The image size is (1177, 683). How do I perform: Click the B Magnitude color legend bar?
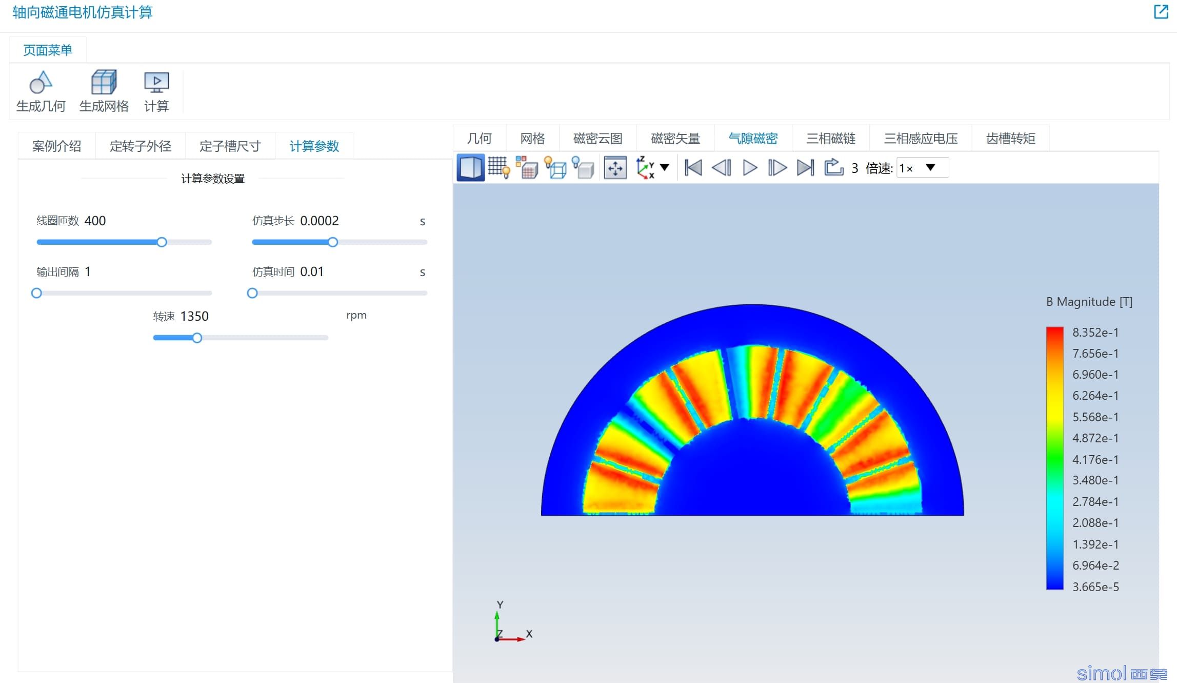coord(1054,458)
